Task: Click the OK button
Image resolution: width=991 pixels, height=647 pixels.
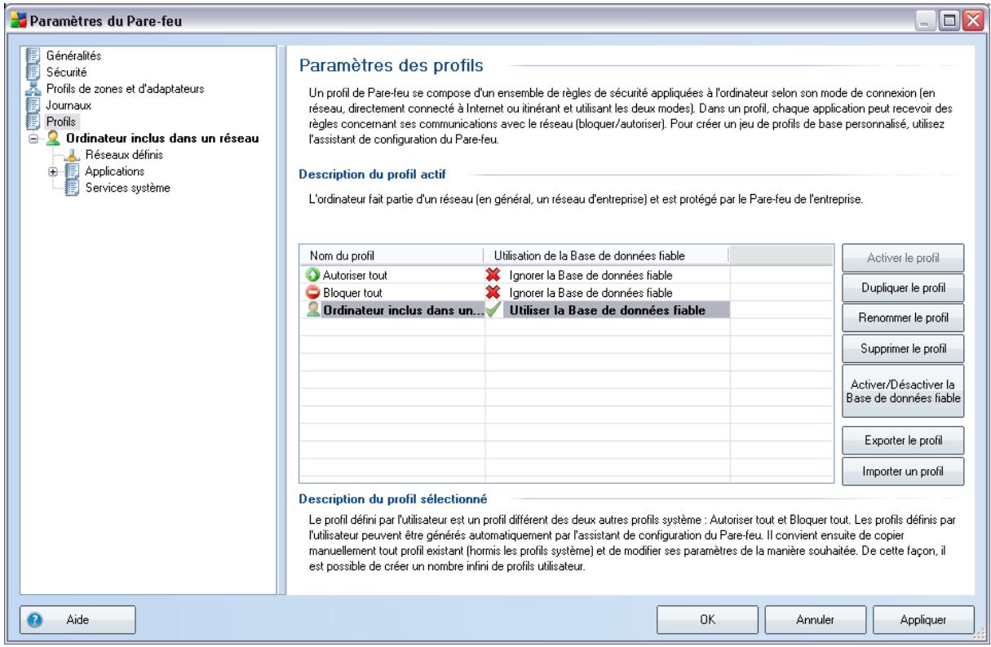Action: tap(707, 619)
